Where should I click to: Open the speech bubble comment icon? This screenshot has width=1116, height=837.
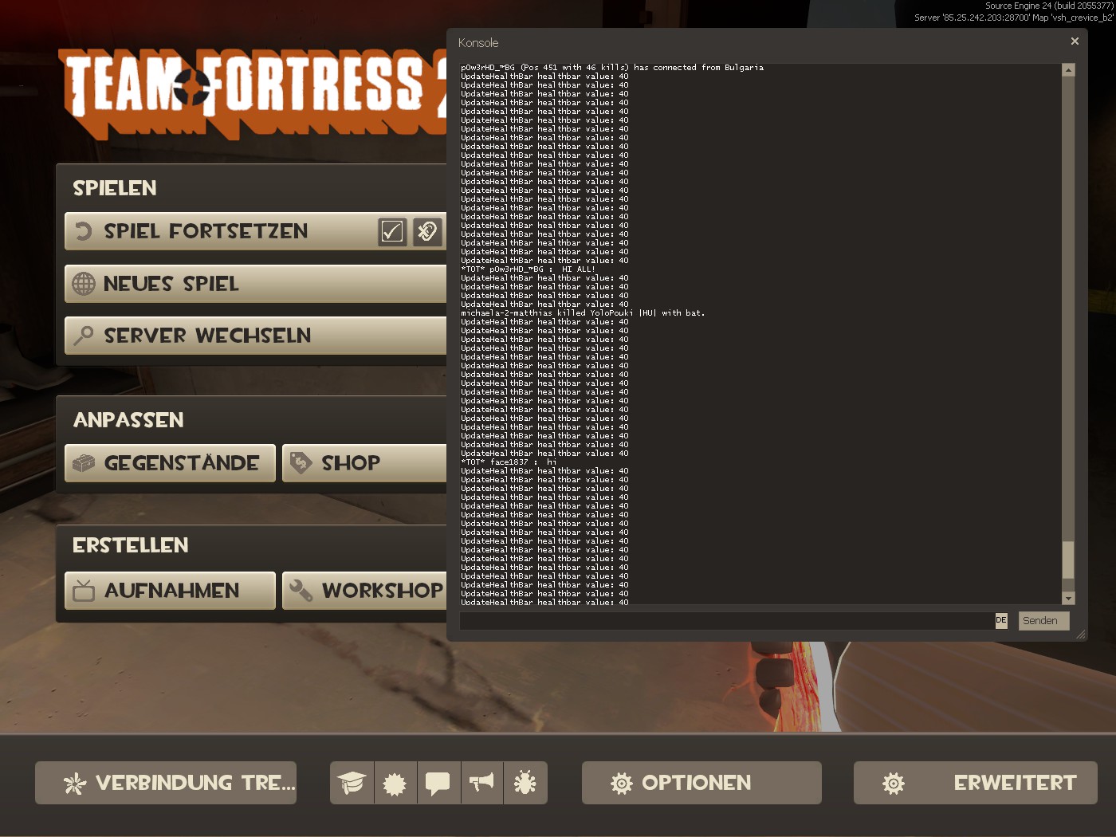point(438,783)
